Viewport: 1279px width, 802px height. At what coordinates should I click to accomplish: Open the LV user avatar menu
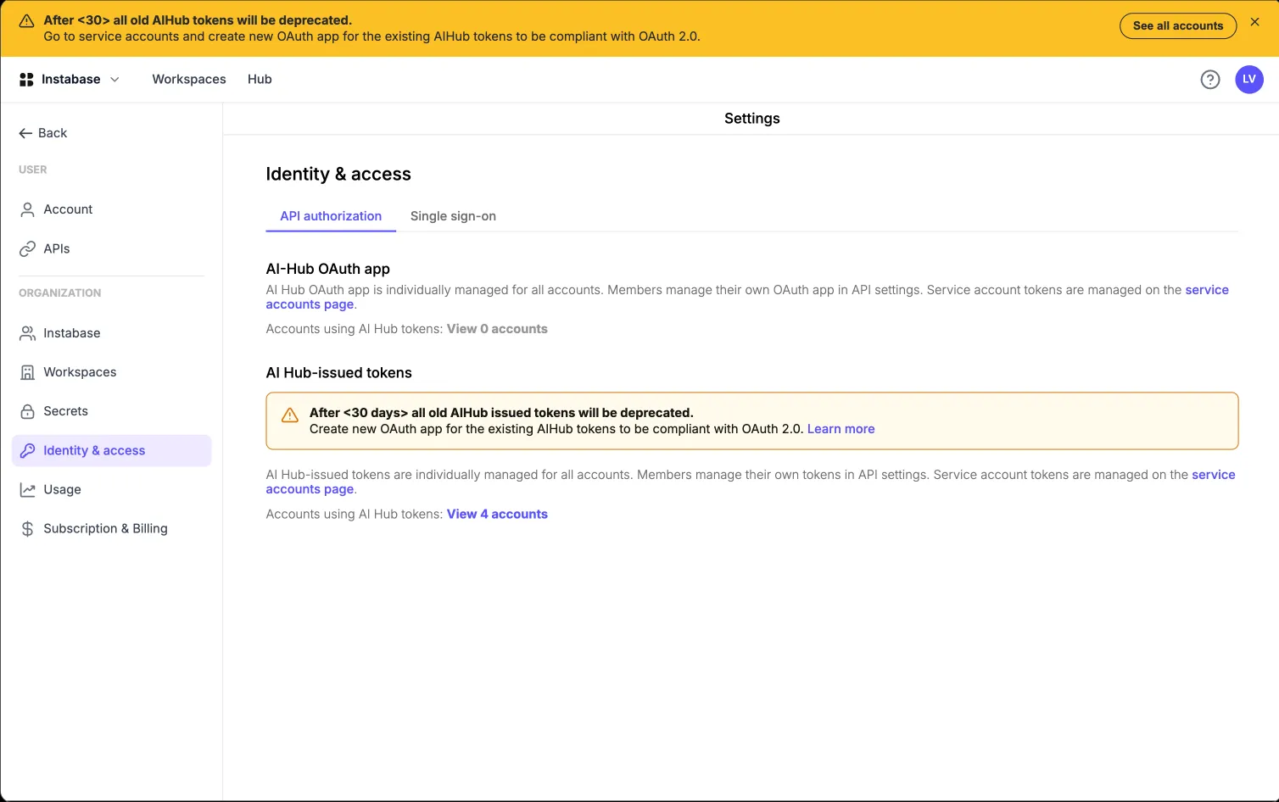pyautogui.click(x=1249, y=80)
